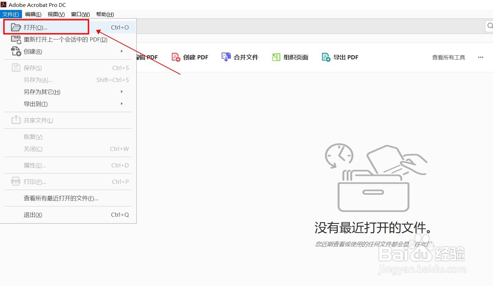Choose 打印(P)... menu entry
493x286 pixels.
(x=68, y=182)
